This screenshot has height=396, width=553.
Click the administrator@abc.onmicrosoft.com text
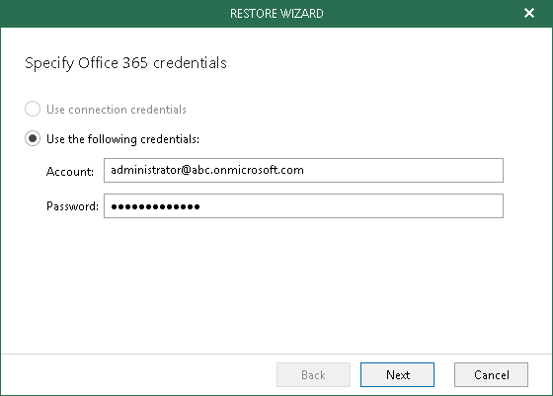[207, 170]
